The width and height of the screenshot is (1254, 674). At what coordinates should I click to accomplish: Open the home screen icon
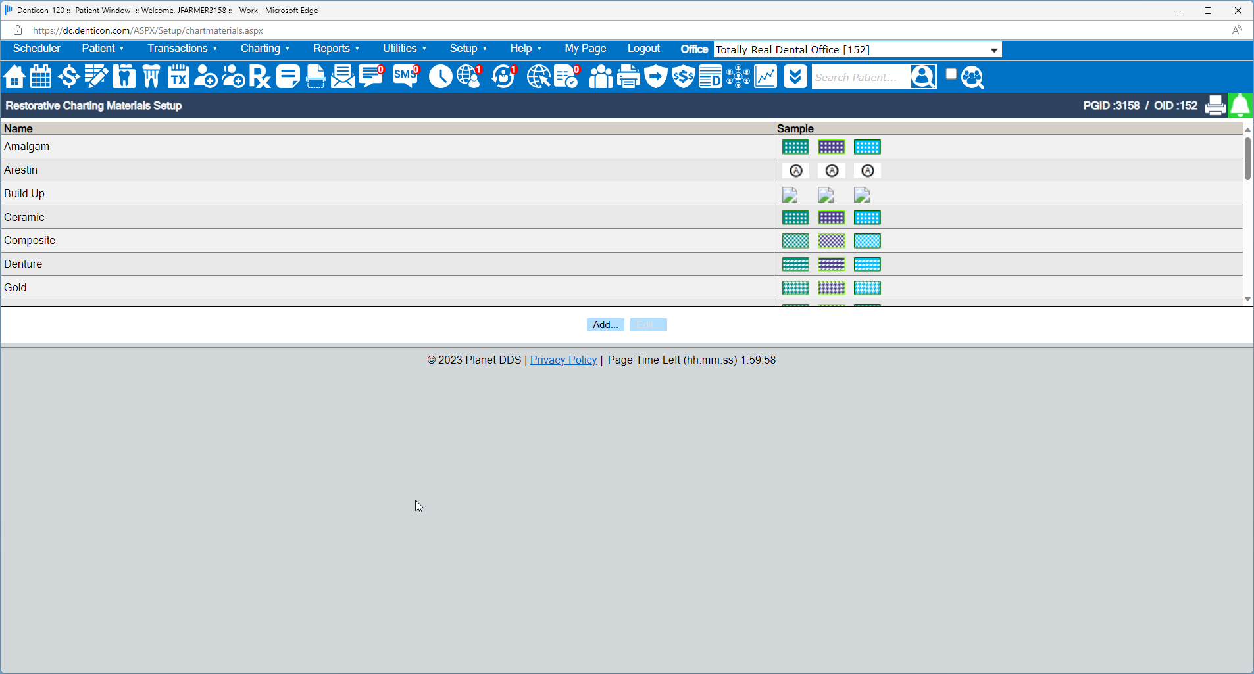click(14, 76)
